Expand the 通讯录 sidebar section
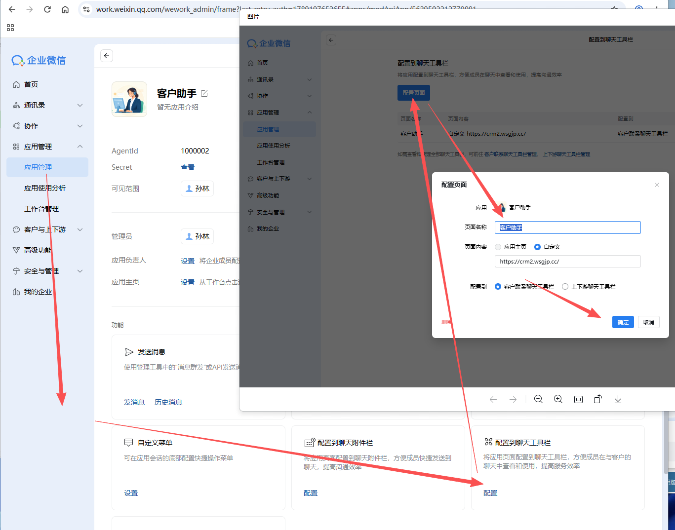The height and width of the screenshot is (530, 675). click(80, 105)
